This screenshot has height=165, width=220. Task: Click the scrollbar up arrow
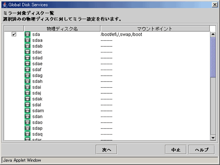pos(213,34)
